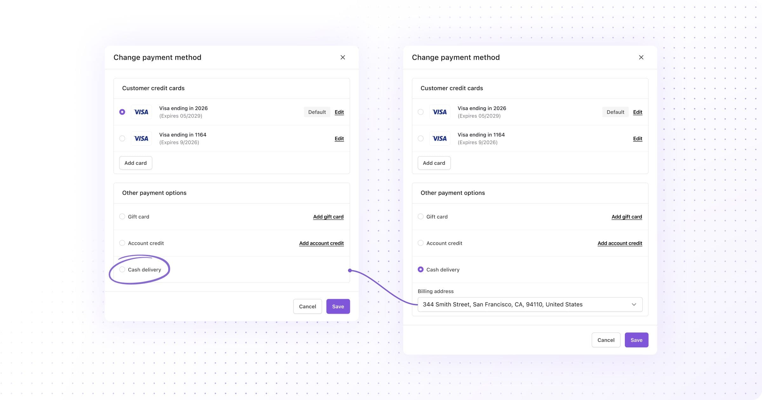Click Visa logo for card 1164, right dialog
The image size is (762, 400).
(x=440, y=138)
